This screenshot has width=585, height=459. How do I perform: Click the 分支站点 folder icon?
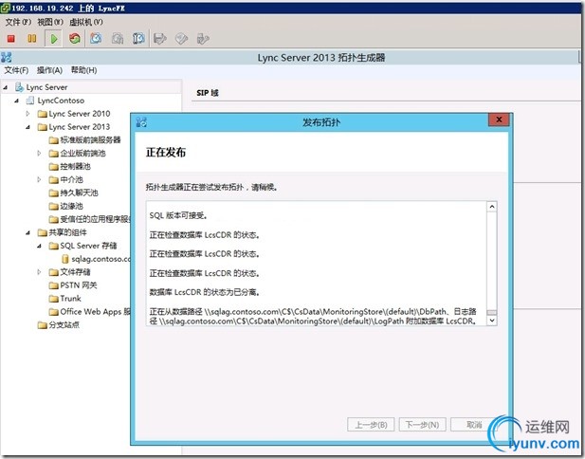[x=42, y=325]
